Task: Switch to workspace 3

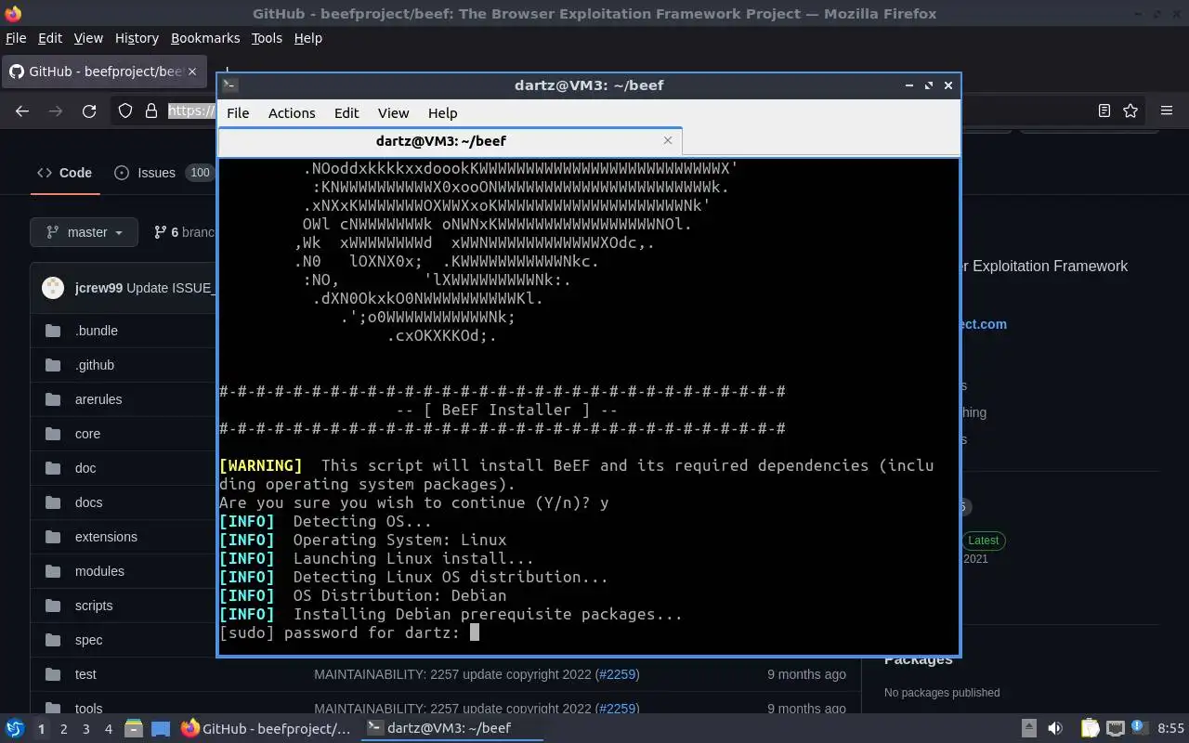Action: click(86, 728)
